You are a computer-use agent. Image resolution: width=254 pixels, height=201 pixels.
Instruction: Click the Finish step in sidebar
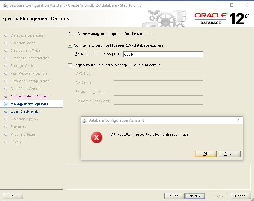[x=16, y=142]
